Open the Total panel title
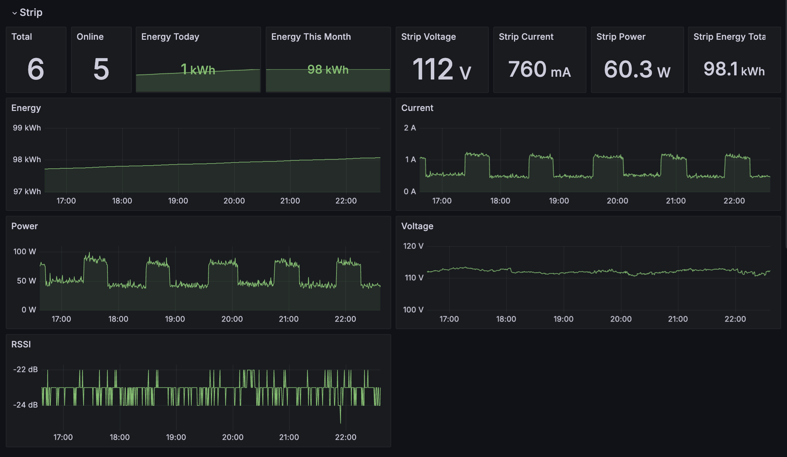 [x=21, y=37]
